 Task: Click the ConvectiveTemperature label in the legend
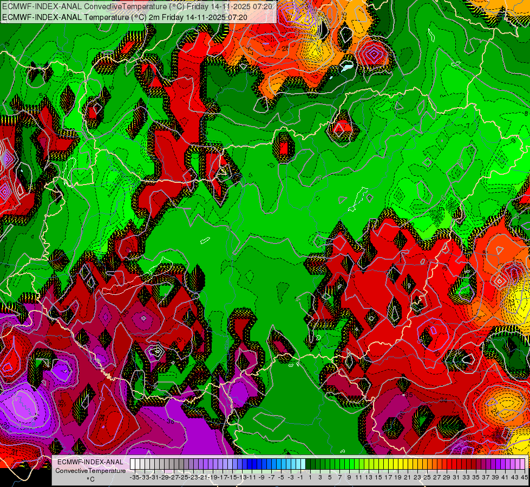90,471
